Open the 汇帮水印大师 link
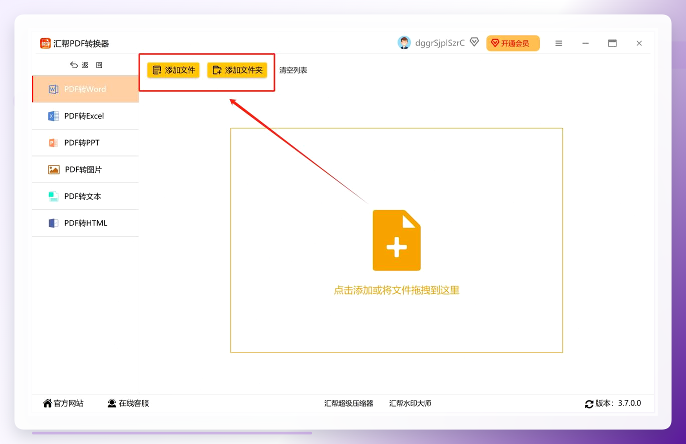The width and height of the screenshot is (686, 444). pos(410,403)
